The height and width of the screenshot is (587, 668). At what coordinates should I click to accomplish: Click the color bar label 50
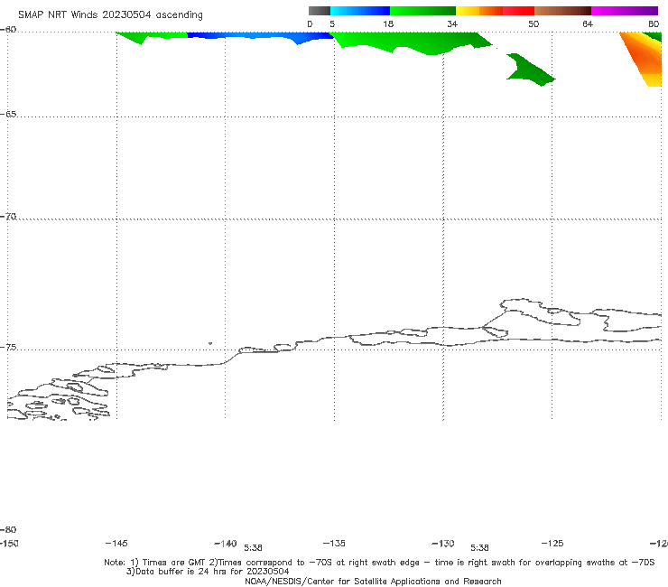pos(533,24)
